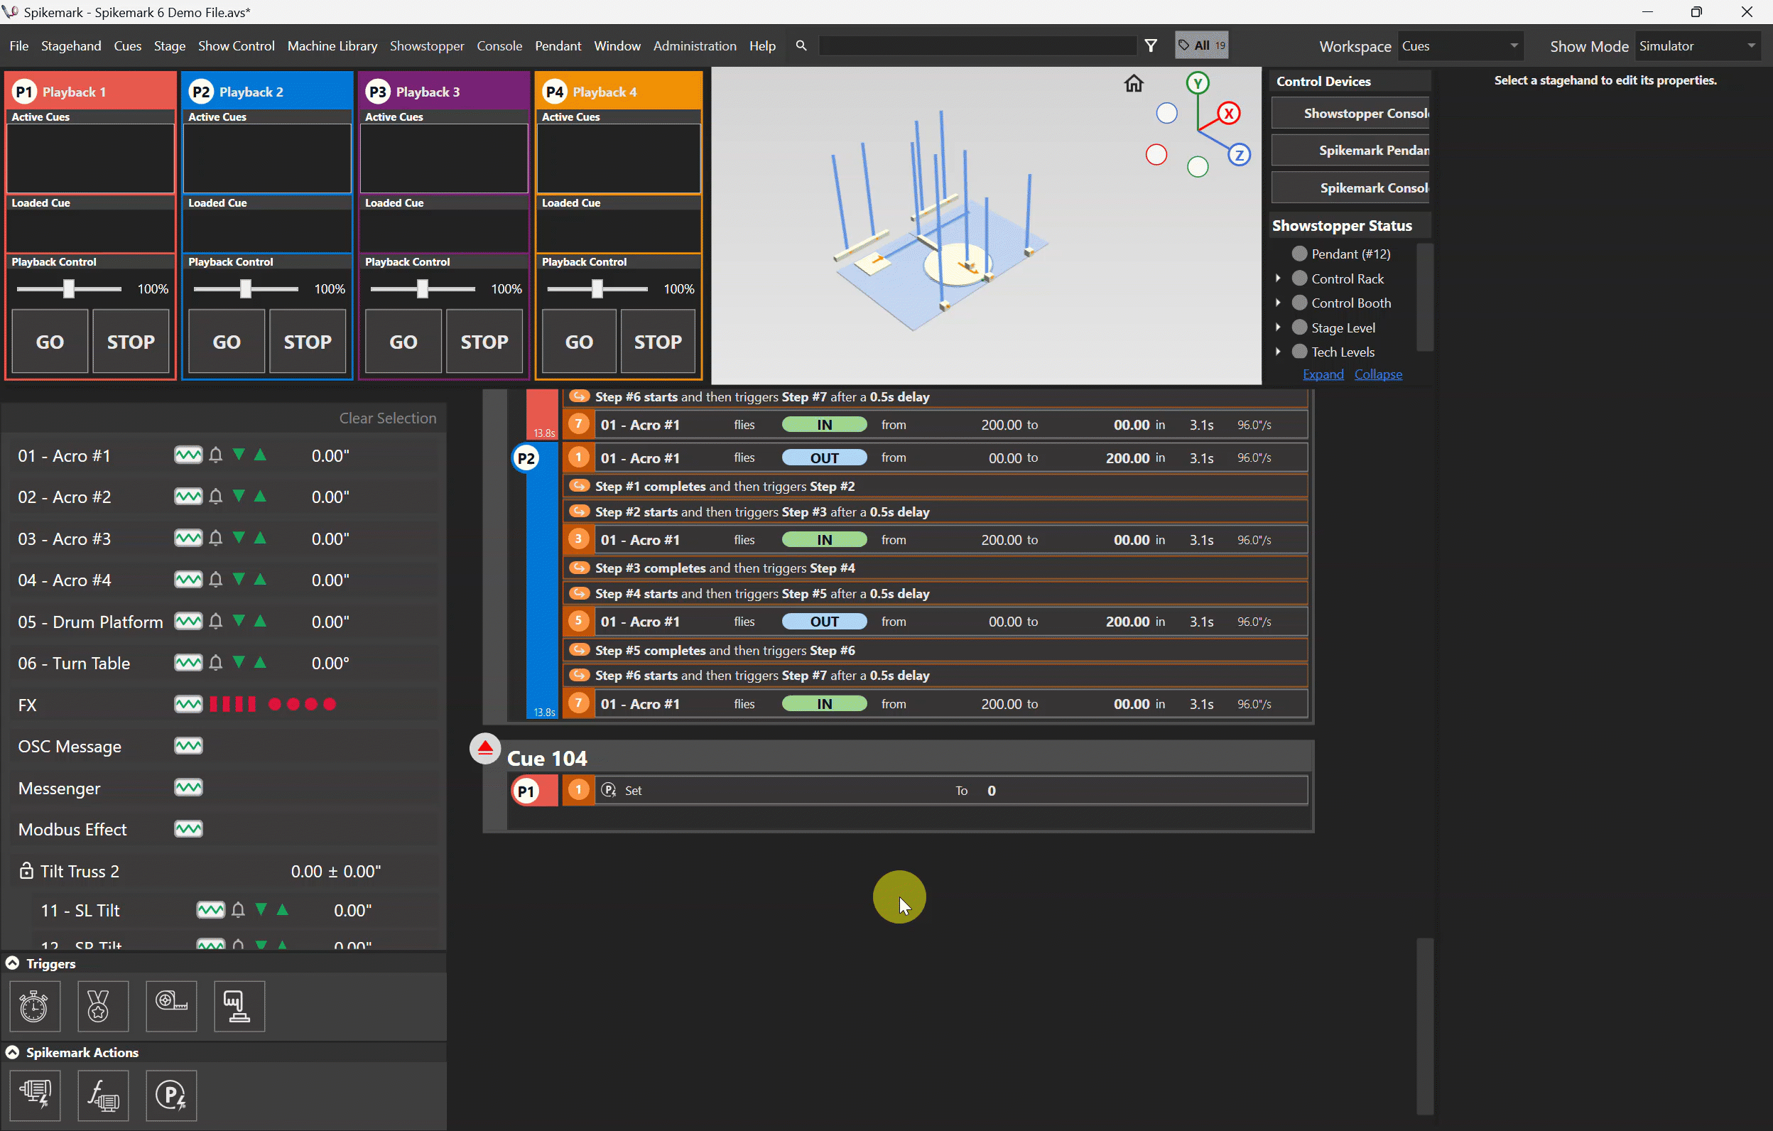The width and height of the screenshot is (1773, 1131).
Task: Click the tape measure trigger icon
Action: [x=172, y=1007]
